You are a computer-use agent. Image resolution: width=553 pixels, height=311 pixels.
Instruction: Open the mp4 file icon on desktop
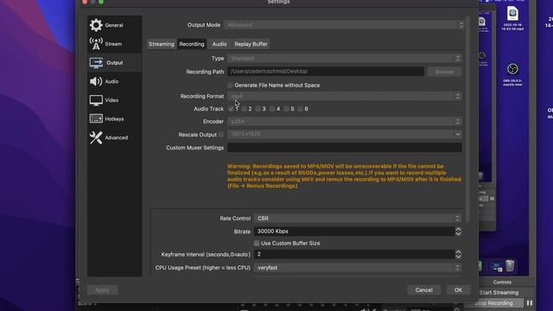point(512,14)
